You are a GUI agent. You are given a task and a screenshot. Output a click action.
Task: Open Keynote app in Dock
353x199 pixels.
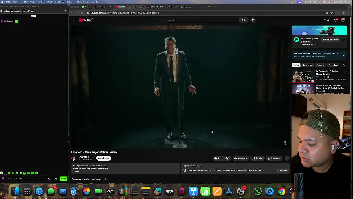point(193,191)
